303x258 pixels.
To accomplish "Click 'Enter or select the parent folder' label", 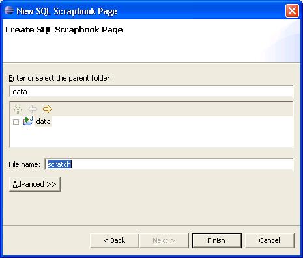I will click(x=61, y=78).
